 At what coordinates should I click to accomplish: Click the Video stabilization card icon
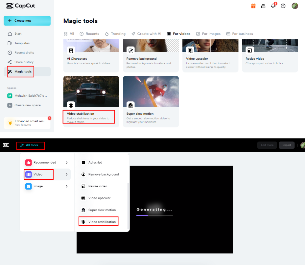[x=71, y=105]
